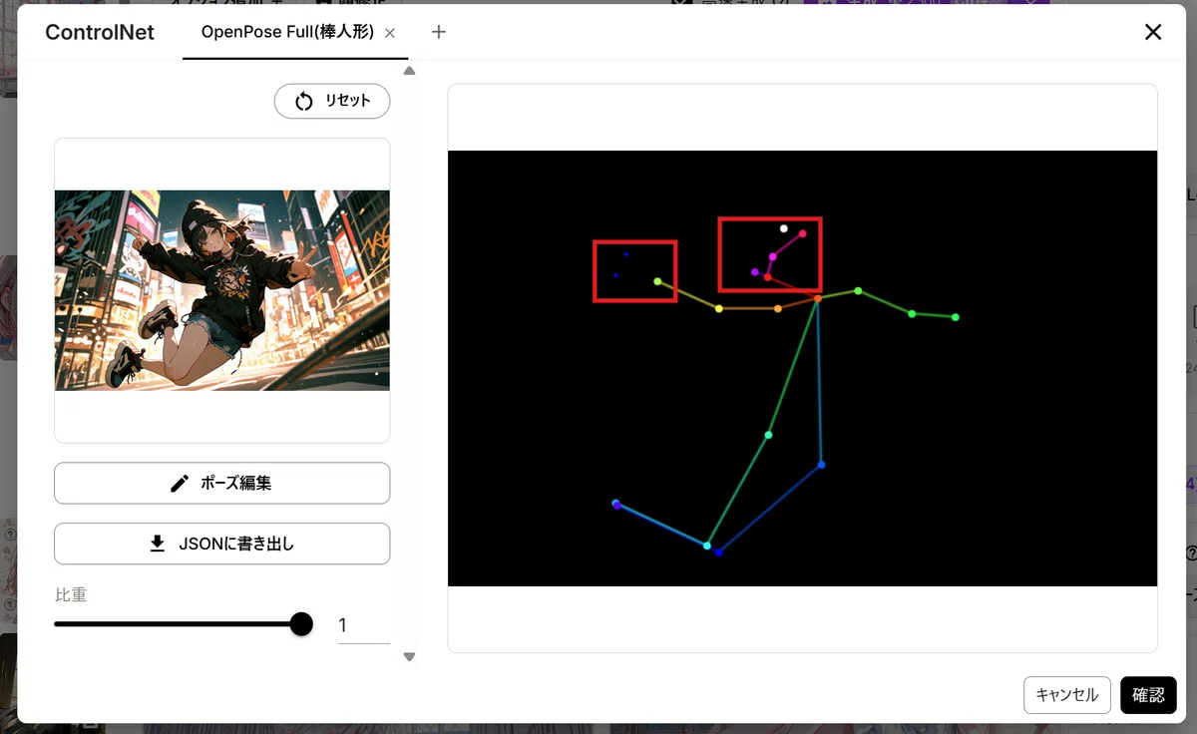The image size is (1197, 734).
Task: Click the download icon for JSON export
Action: (x=157, y=544)
